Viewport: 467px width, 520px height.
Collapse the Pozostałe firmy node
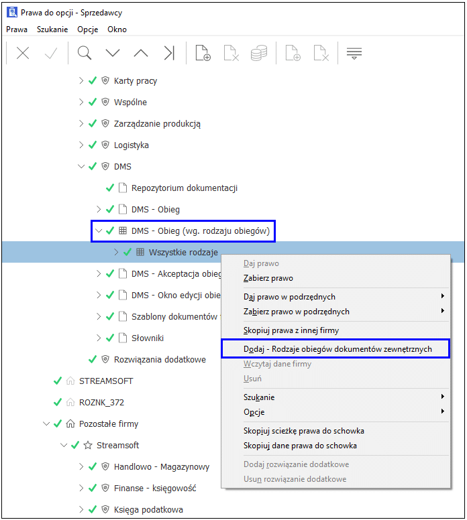pyautogui.click(x=46, y=424)
